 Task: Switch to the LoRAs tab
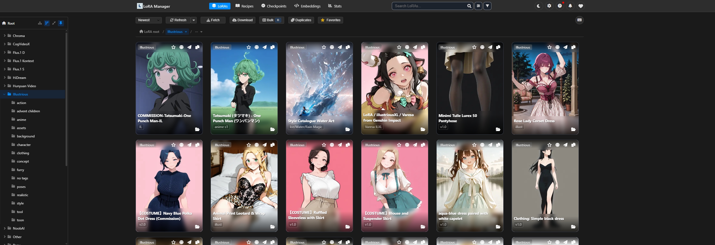pos(220,6)
